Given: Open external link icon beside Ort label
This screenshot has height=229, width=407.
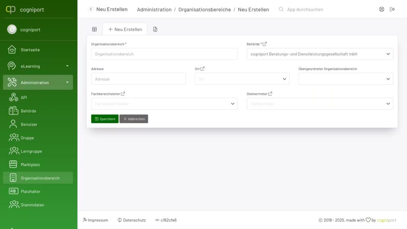Looking at the screenshot, I should tap(202, 69).
